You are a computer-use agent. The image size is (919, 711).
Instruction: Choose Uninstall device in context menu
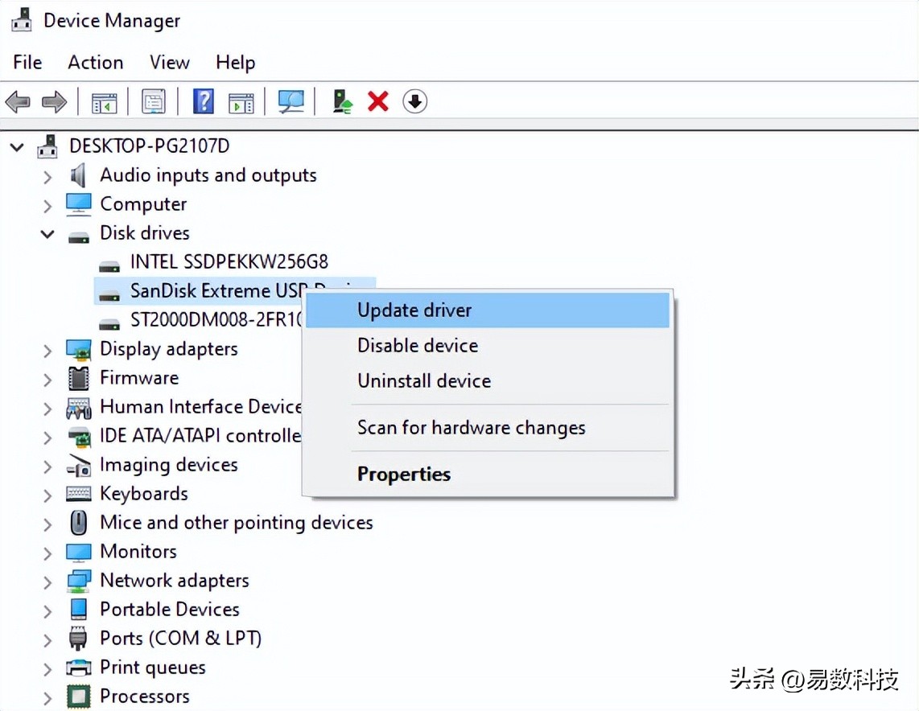(x=488, y=380)
